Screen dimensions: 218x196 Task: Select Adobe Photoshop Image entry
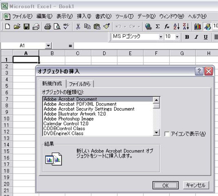[98, 119]
